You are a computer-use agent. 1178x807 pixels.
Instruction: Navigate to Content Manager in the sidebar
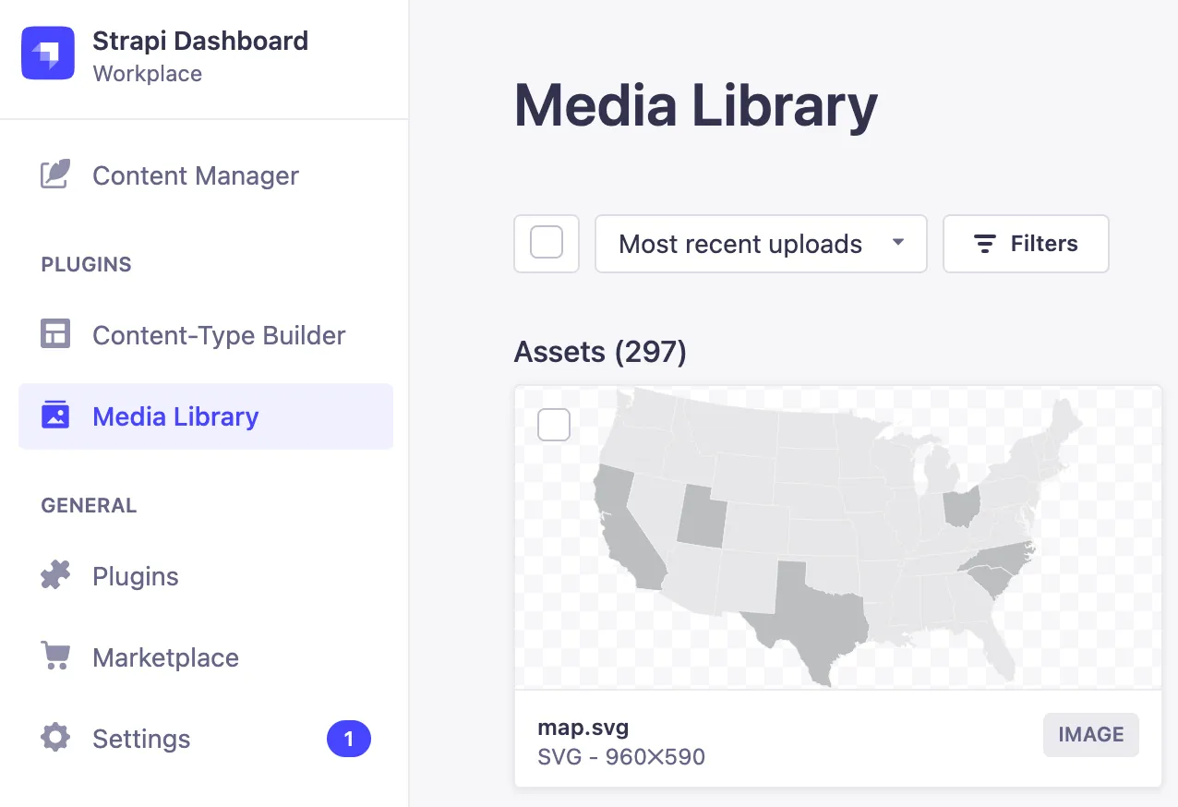195,175
